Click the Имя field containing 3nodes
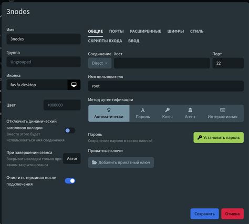The image size is (249, 224). (44, 39)
